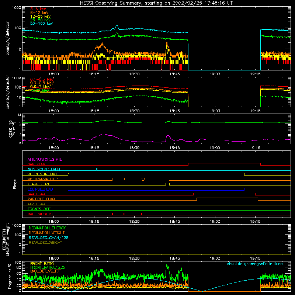Click the M level label on GOES axis
This screenshot has height=295, width=295.
[20, 115]
